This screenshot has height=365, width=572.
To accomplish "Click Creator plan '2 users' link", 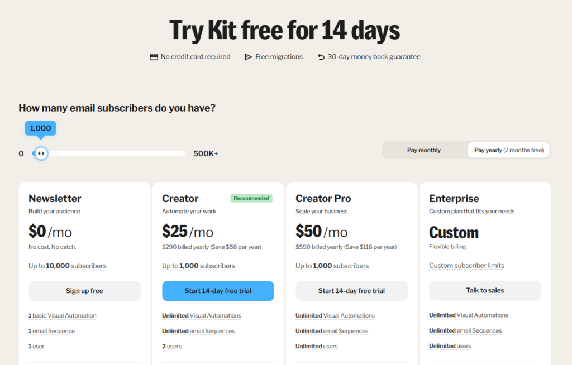I will pyautogui.click(x=172, y=347).
